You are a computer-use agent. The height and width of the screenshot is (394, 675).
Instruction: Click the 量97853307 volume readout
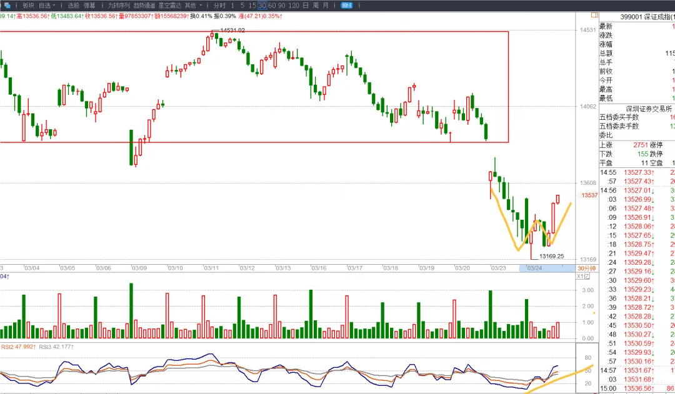[x=135, y=16]
